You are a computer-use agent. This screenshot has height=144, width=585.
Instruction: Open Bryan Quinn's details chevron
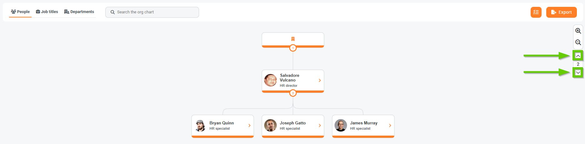[x=249, y=125]
